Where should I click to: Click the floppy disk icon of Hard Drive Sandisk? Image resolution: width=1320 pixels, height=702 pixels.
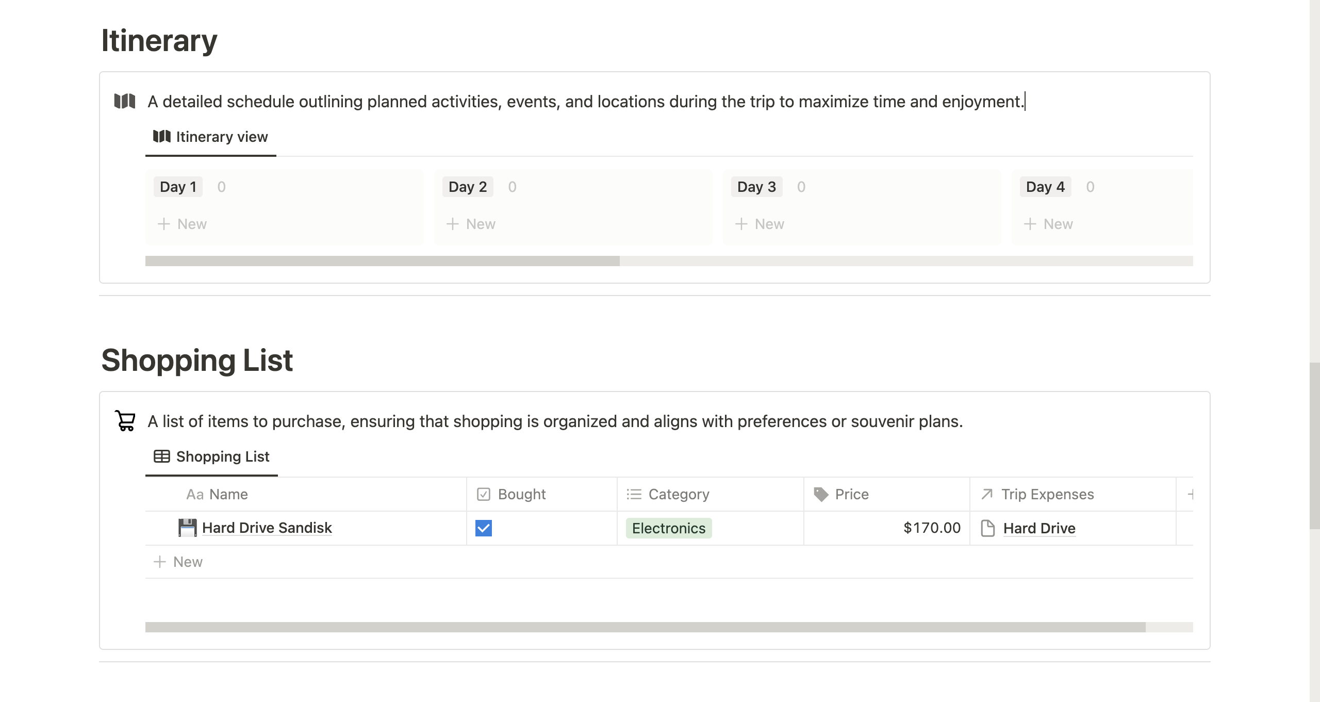(187, 528)
